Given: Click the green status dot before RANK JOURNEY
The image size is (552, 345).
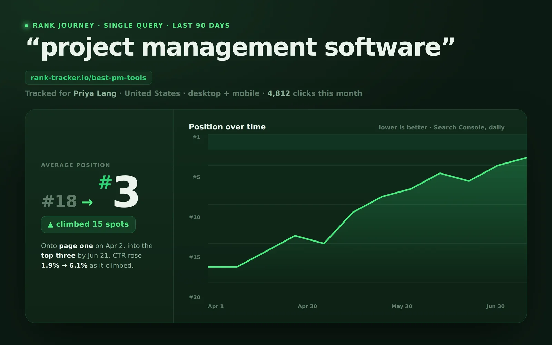Looking at the screenshot, I should point(27,26).
